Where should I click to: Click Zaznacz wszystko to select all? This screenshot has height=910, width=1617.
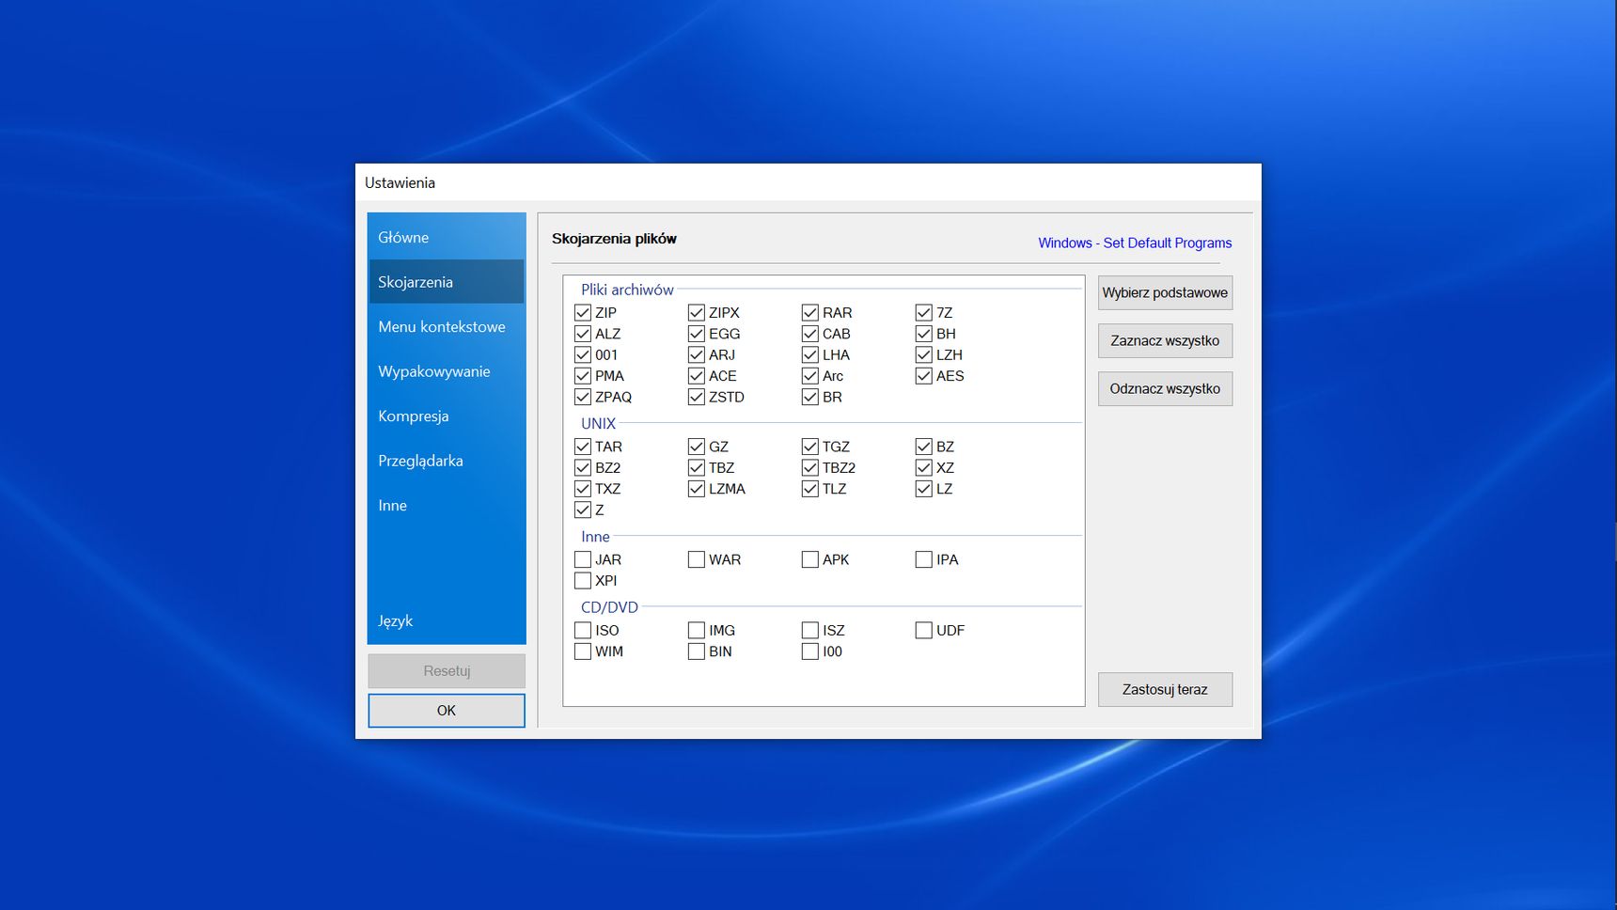tap(1165, 340)
